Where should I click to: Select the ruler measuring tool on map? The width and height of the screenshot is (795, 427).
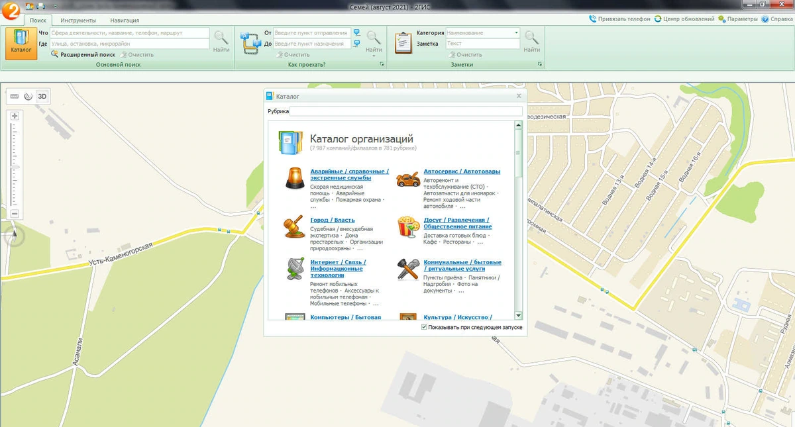coord(15,96)
